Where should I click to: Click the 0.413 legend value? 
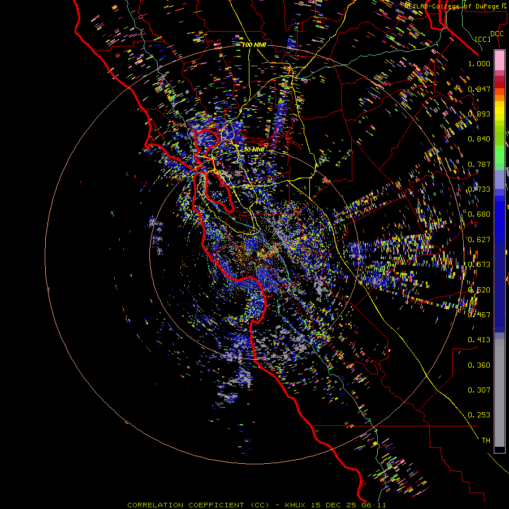[x=479, y=340]
